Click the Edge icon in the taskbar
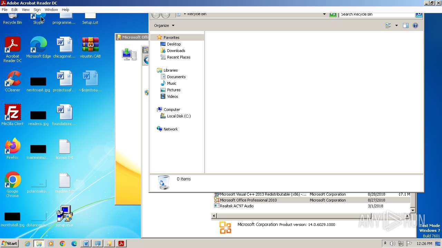Image resolution: width=442 pixels, height=248 pixels. 74,244
